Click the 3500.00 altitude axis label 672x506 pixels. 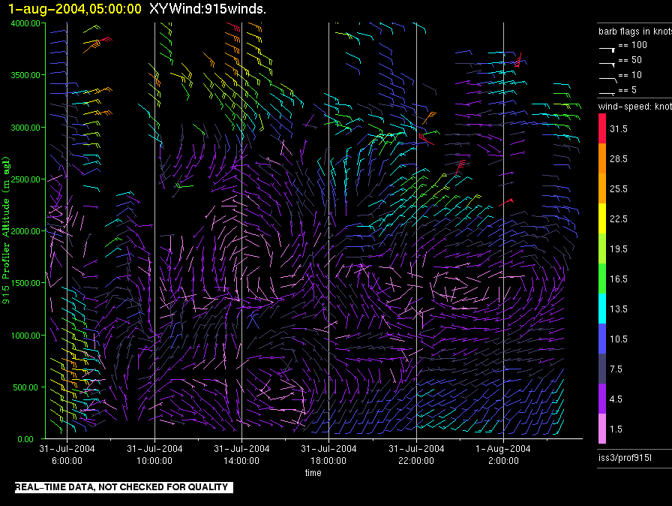click(x=25, y=75)
